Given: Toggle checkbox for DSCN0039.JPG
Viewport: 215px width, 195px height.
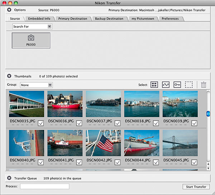Looking at the screenshot, I should (194, 123).
